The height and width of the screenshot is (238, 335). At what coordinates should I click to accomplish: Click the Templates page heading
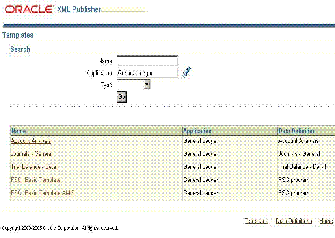click(18, 35)
